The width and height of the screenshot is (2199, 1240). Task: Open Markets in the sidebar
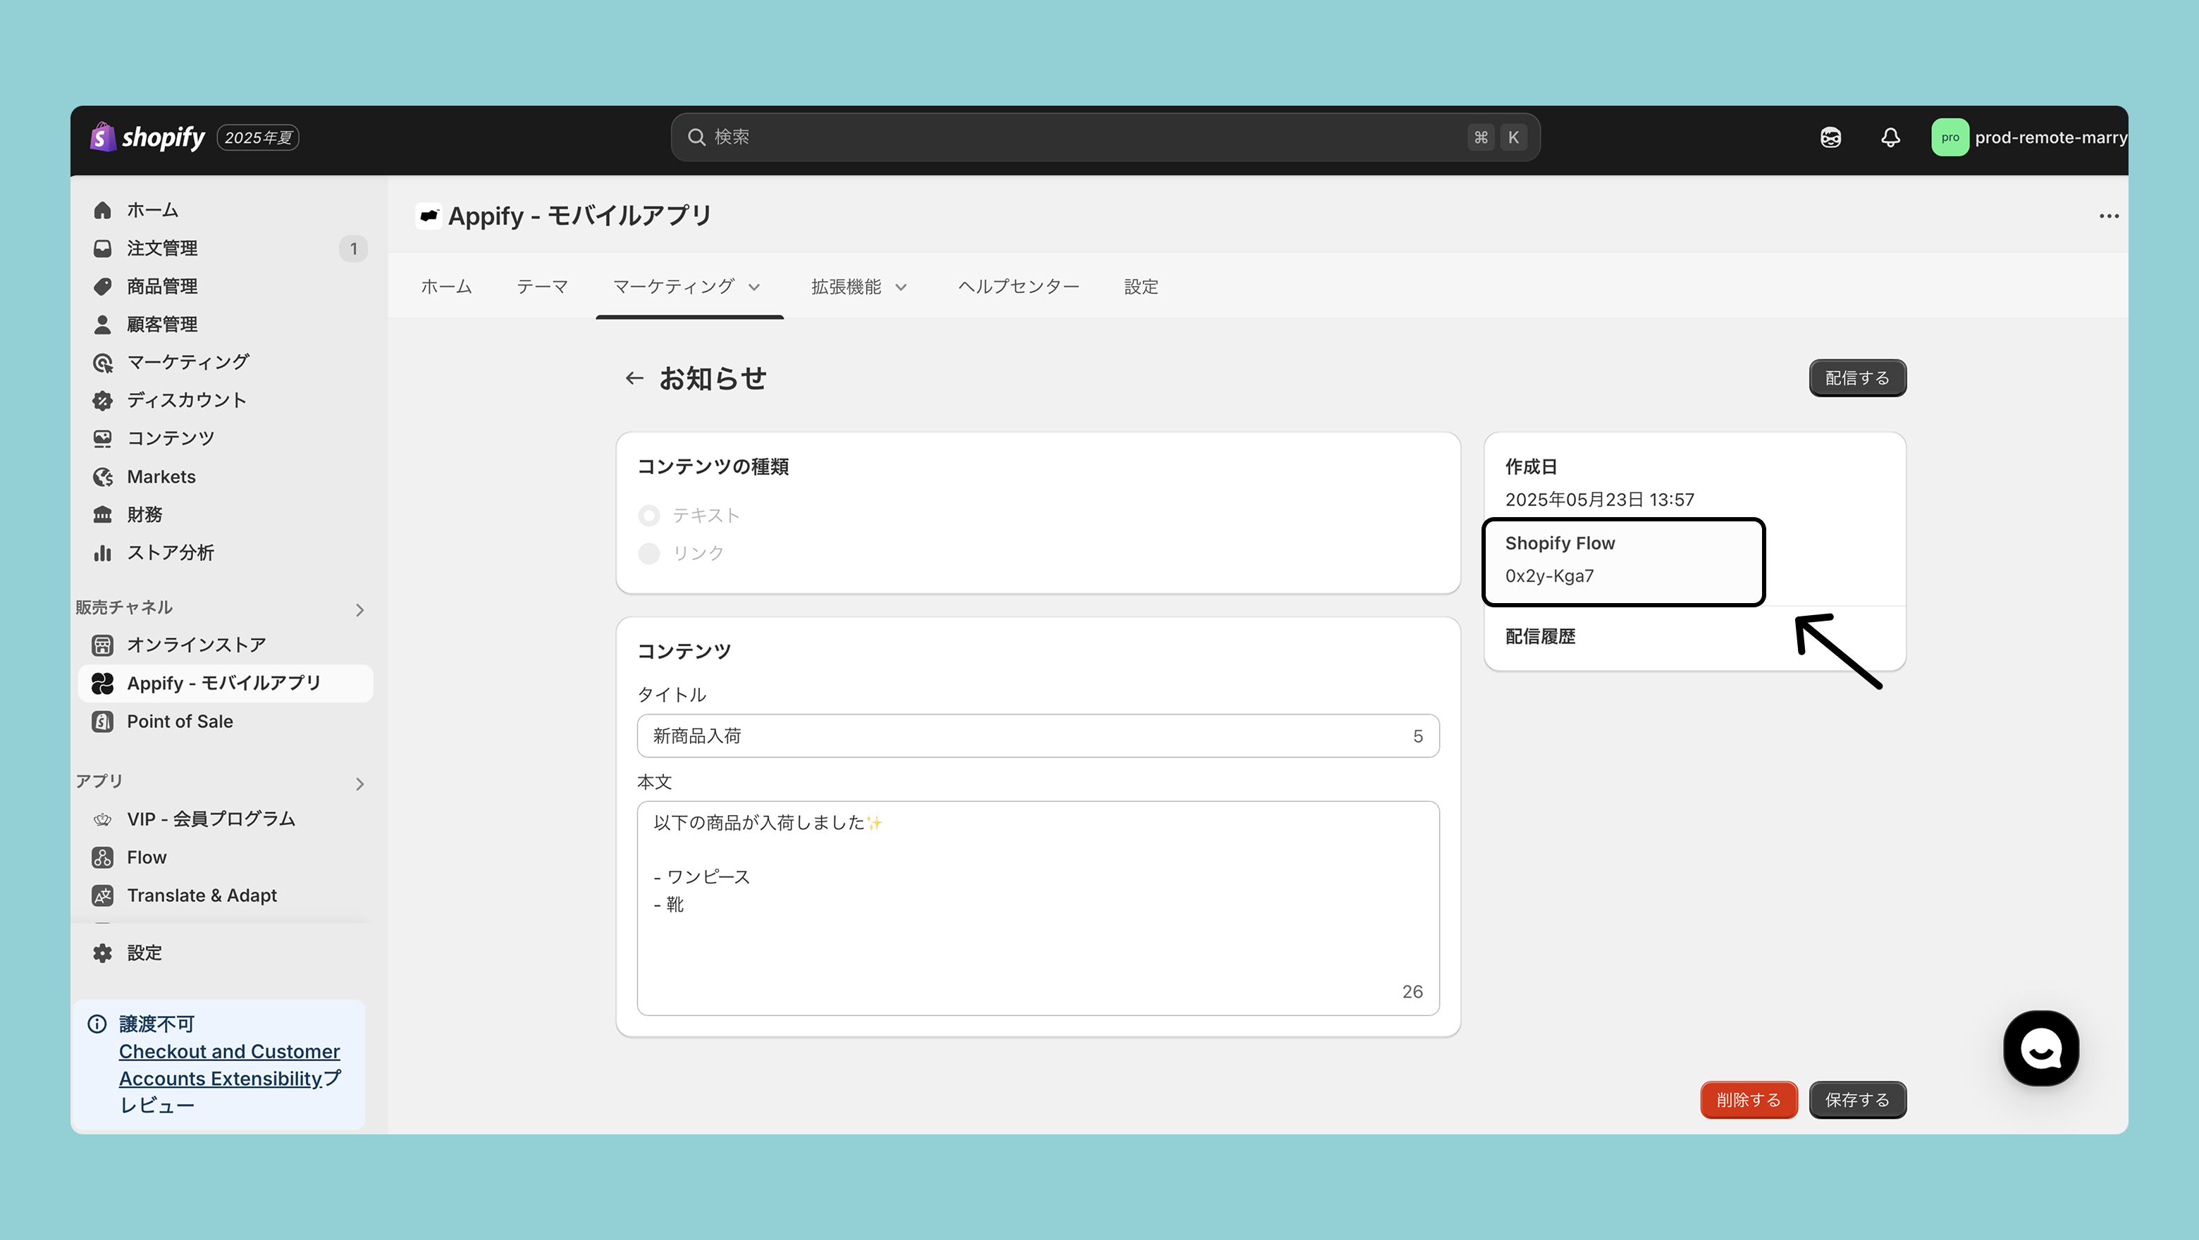pos(161,476)
